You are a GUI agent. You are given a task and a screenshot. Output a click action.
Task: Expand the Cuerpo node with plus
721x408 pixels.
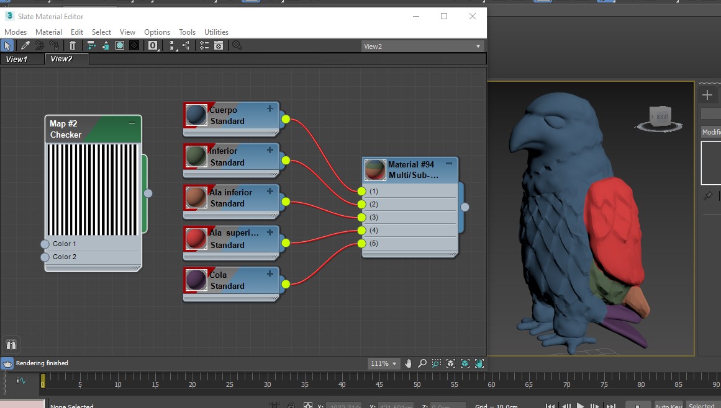(x=270, y=109)
